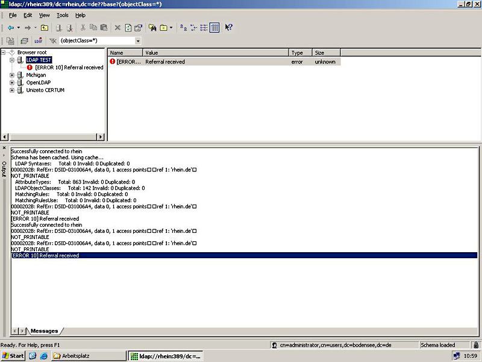The height and width of the screenshot is (362, 482).
Task: Click the connect to server icon
Action: [x=58, y=28]
